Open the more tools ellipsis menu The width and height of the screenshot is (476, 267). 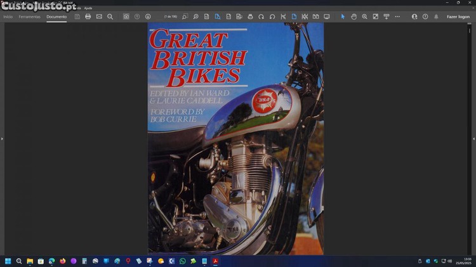click(397, 16)
